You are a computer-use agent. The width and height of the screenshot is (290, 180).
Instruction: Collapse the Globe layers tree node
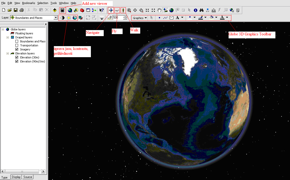pyautogui.click(x=3, y=29)
